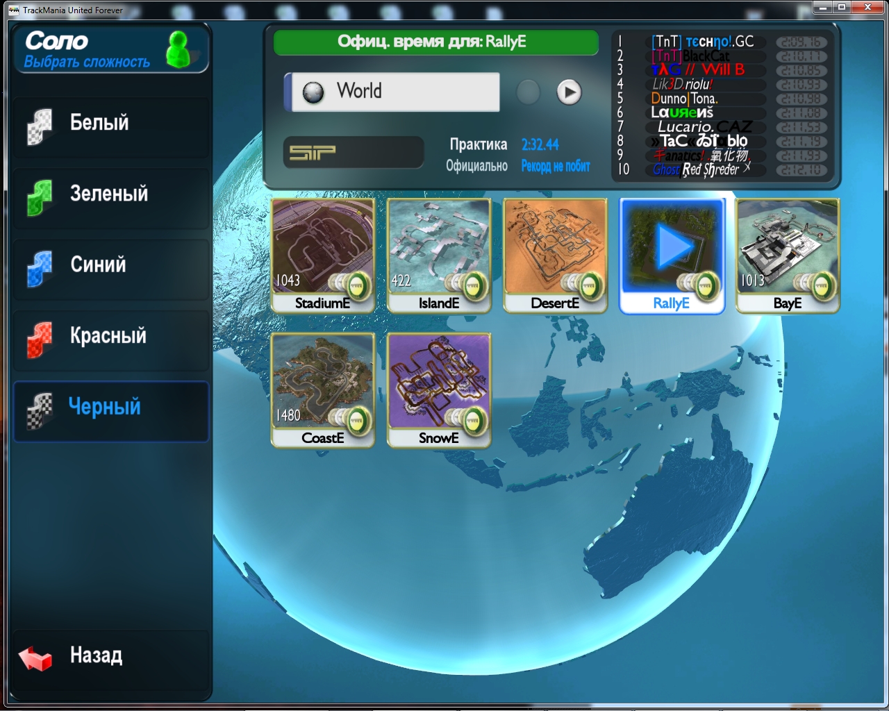Click the grey round previous zone button
This screenshot has height=711, width=889.
click(x=528, y=92)
